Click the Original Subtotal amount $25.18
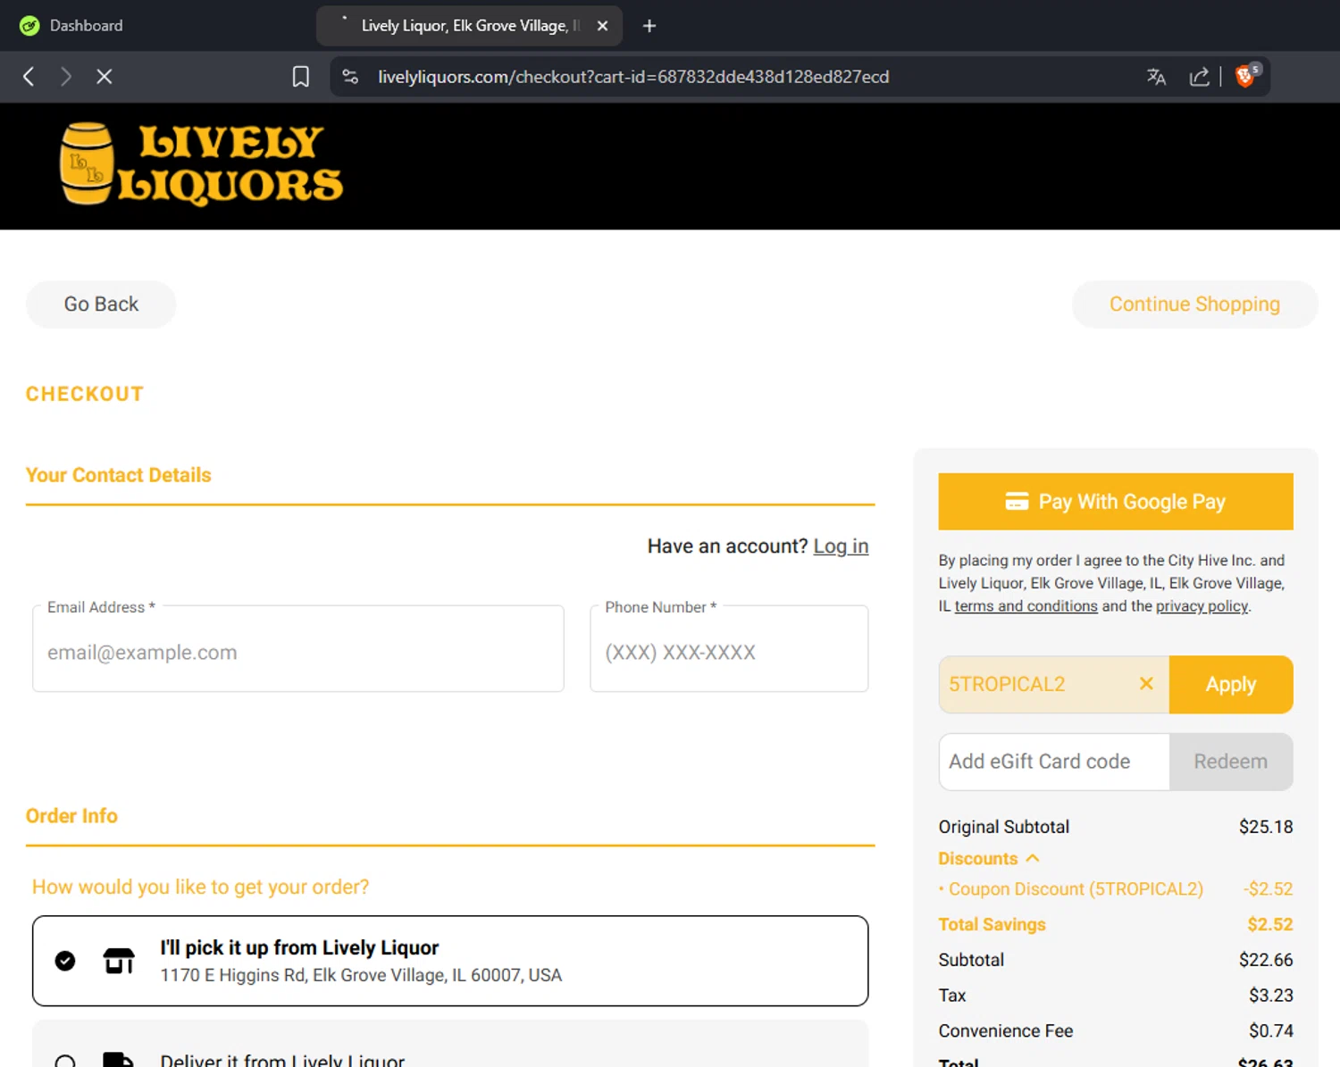 point(1266,827)
